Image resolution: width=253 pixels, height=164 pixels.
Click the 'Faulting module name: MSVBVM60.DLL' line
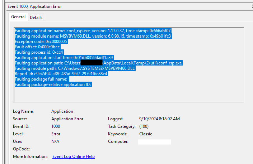tap(93, 36)
